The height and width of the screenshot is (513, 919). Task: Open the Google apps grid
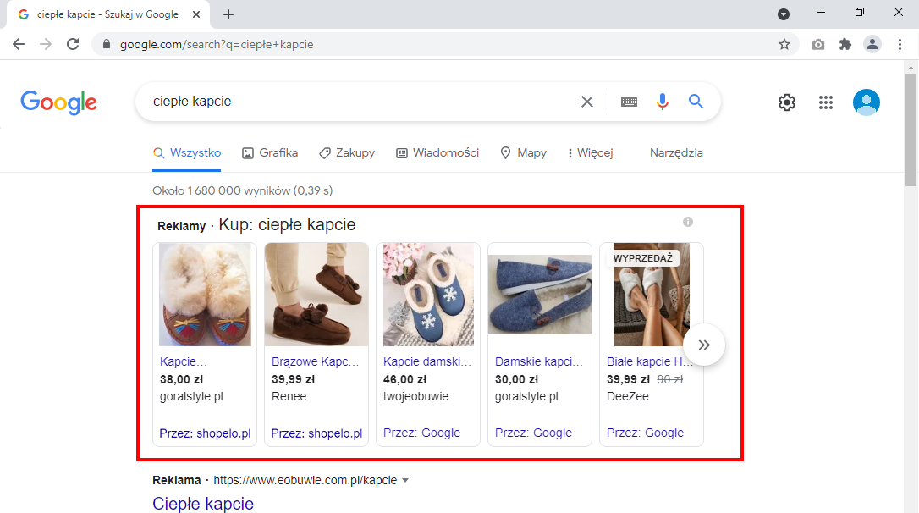pyautogui.click(x=826, y=102)
